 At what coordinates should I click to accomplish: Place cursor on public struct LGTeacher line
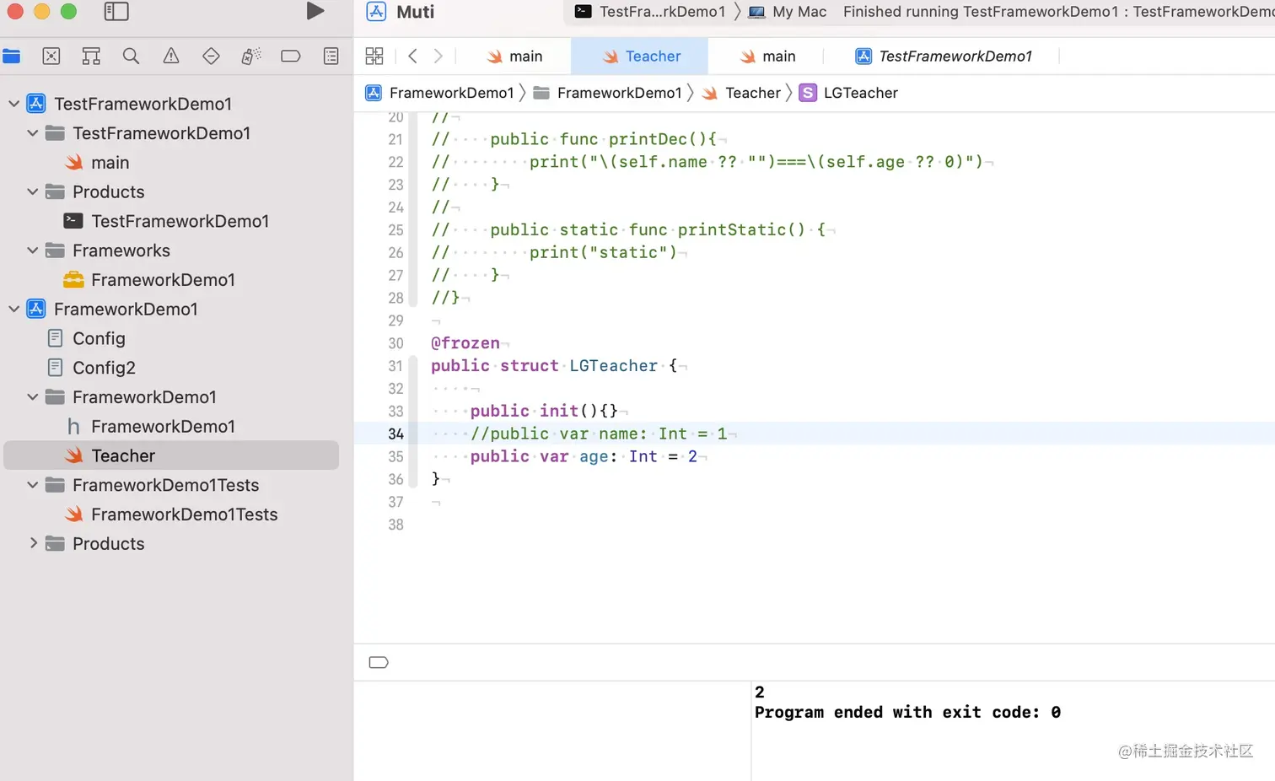coord(552,366)
